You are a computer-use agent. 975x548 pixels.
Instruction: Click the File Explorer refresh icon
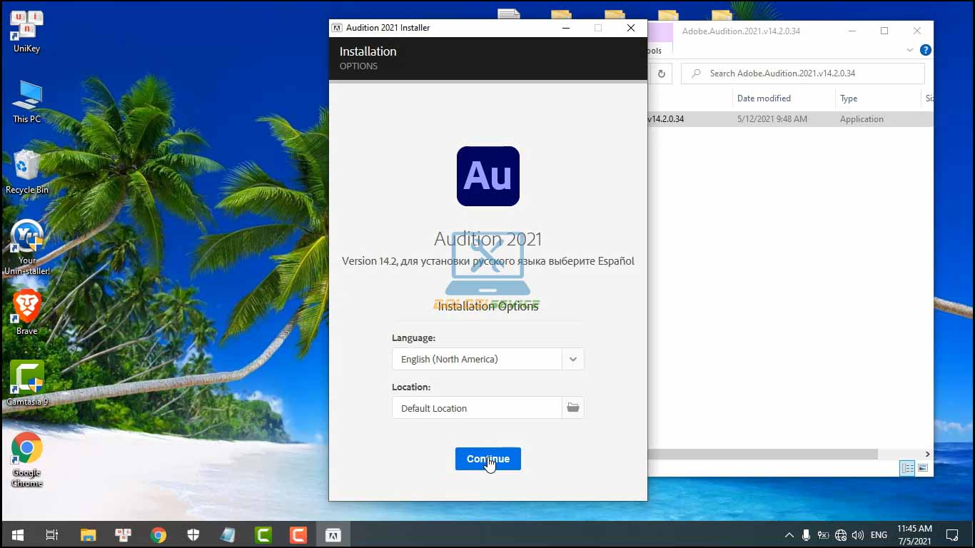(x=661, y=73)
